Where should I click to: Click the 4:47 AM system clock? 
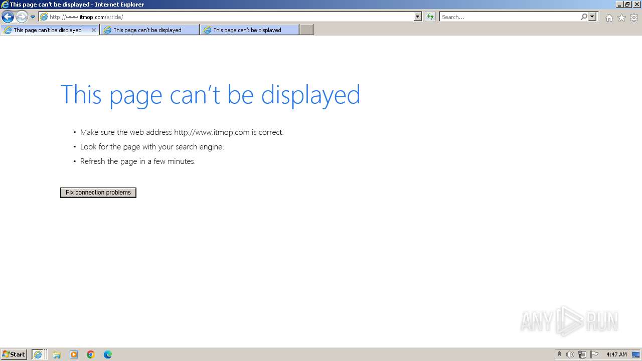[616, 354]
